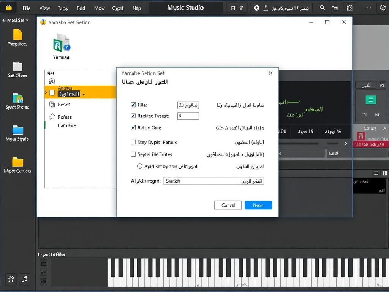Click the Resct document icon

point(52,104)
